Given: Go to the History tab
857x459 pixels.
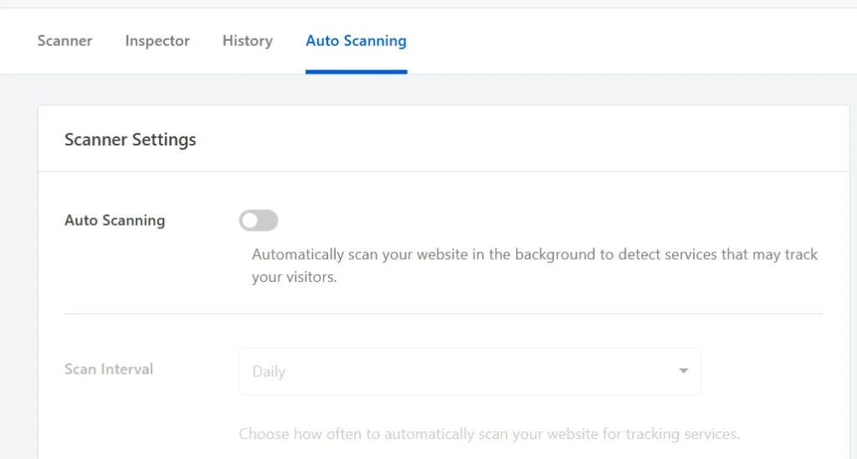Looking at the screenshot, I should point(248,41).
